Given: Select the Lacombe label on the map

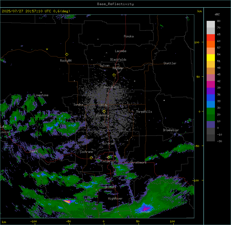Looking at the screenshot, I should 121,51.
